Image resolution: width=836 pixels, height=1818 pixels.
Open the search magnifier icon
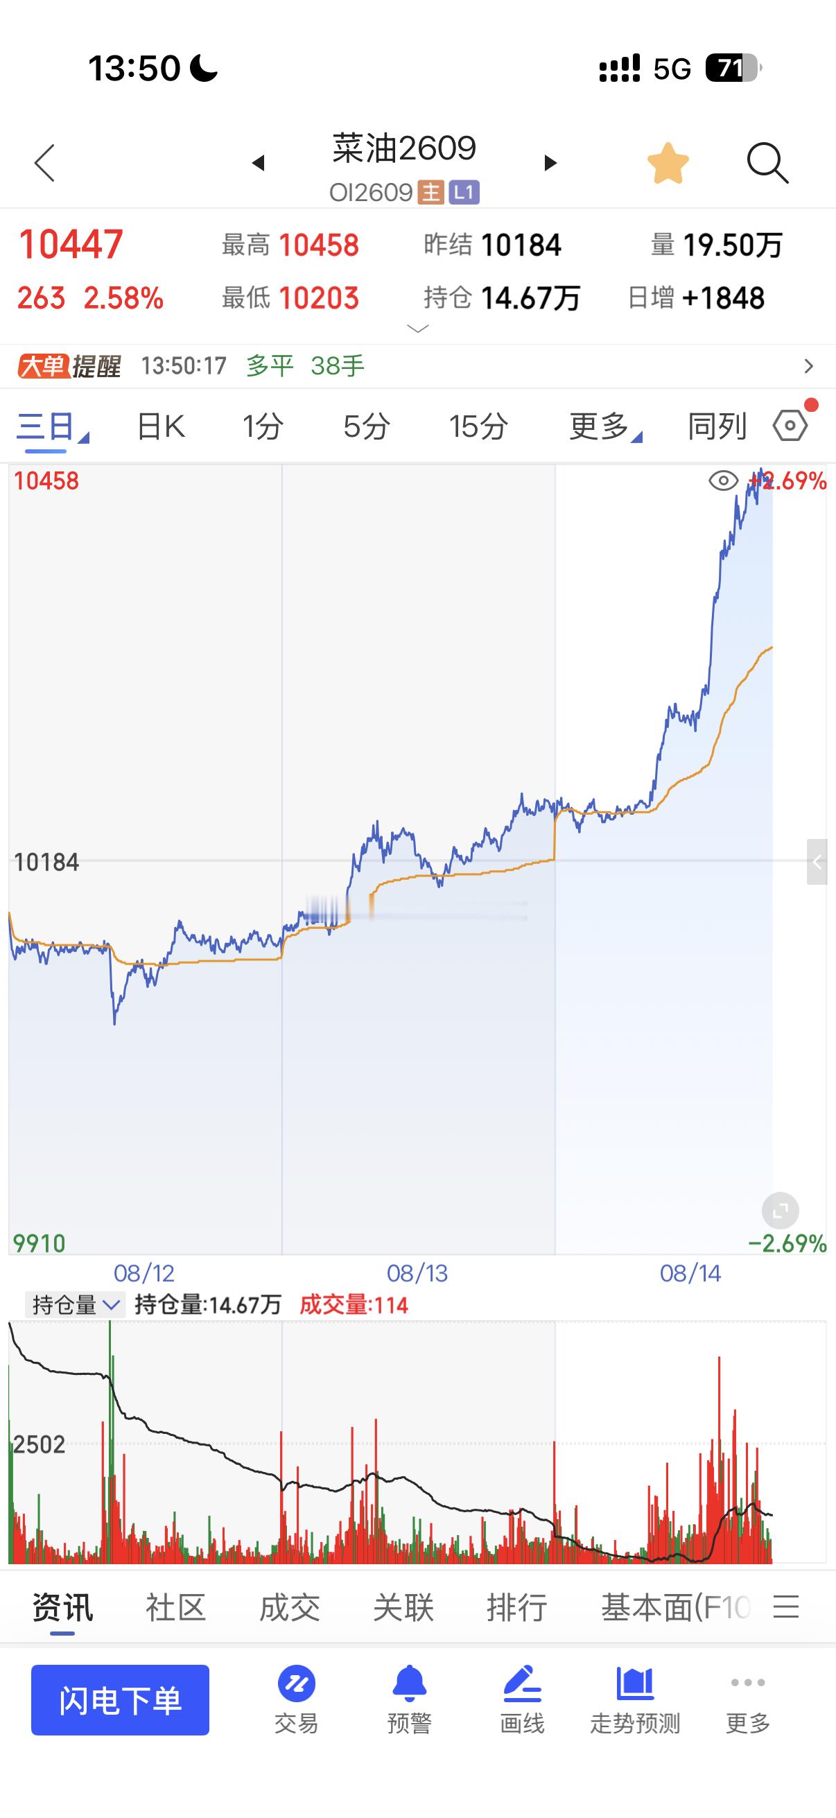tap(767, 164)
